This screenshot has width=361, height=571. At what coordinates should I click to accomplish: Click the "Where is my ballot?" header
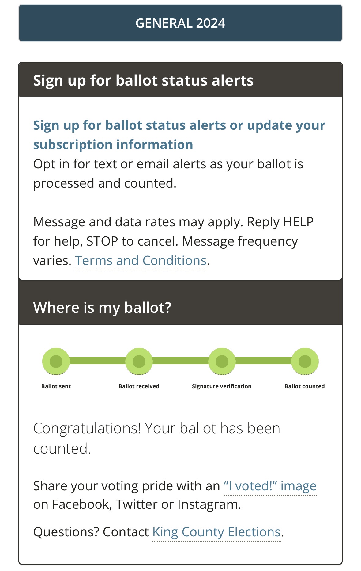coord(180,307)
